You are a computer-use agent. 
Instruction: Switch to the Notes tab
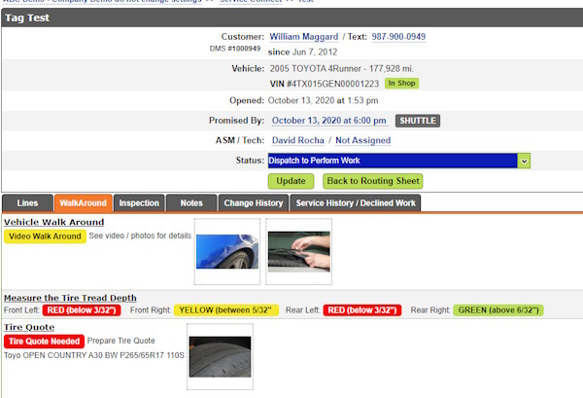[x=191, y=202]
